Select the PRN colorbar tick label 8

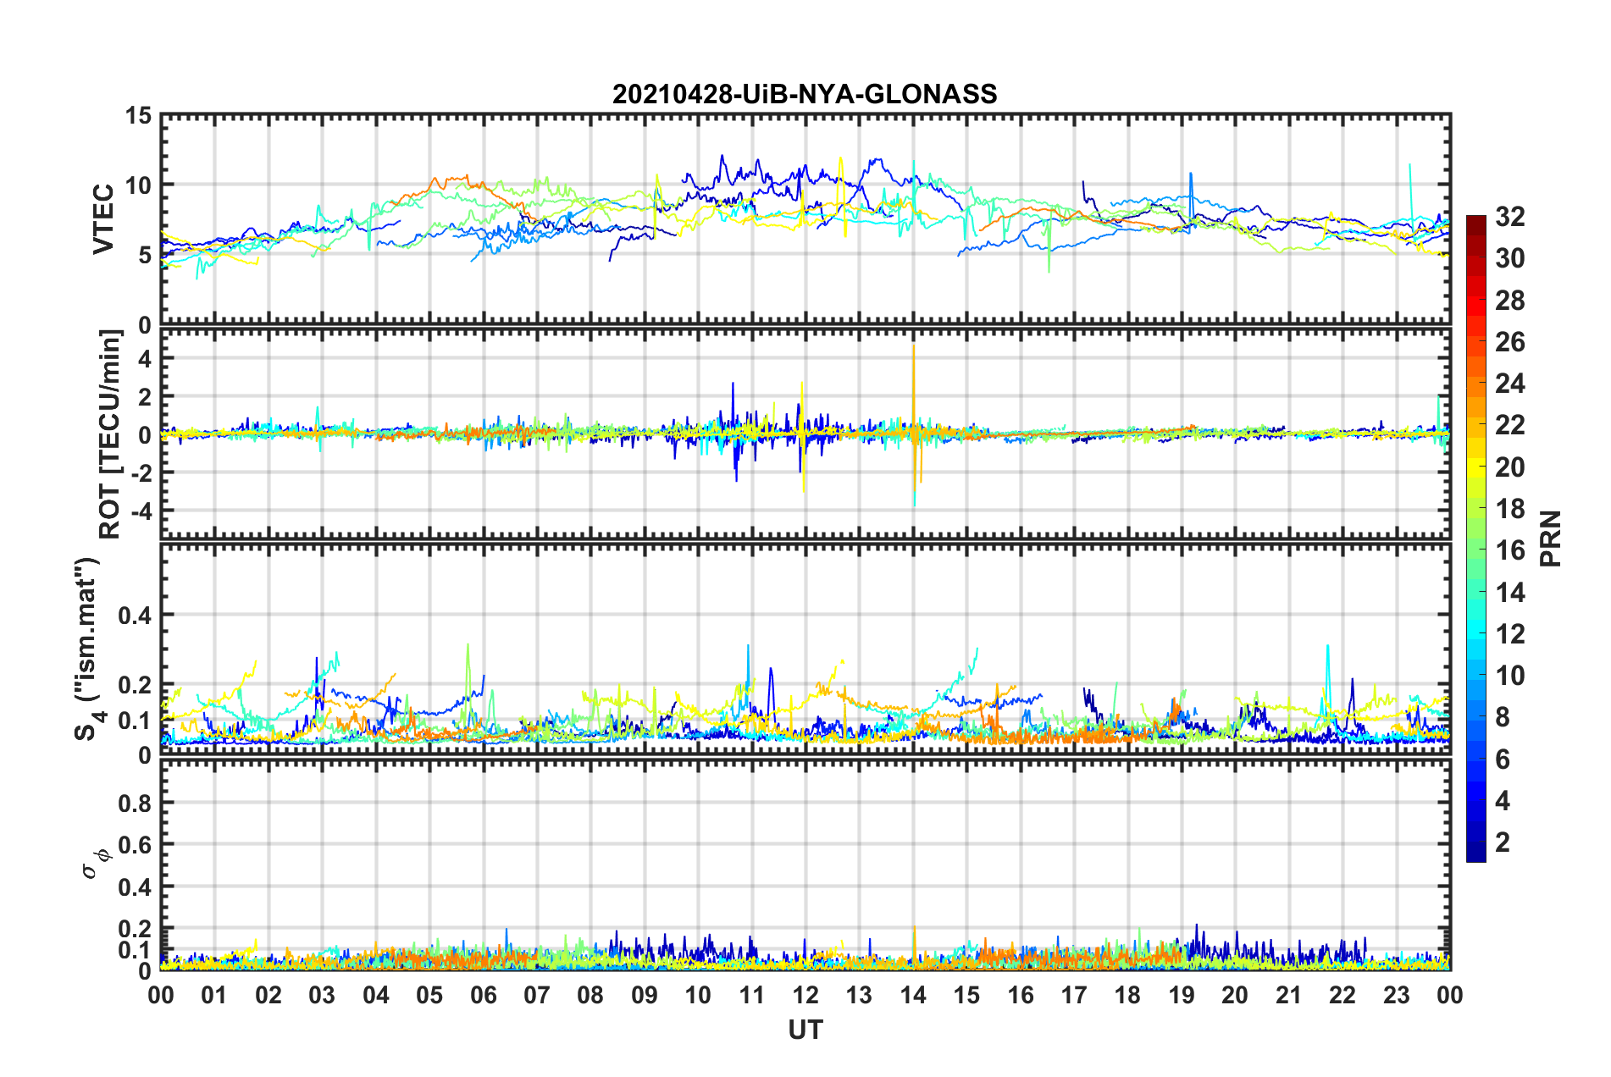[x=1503, y=717]
